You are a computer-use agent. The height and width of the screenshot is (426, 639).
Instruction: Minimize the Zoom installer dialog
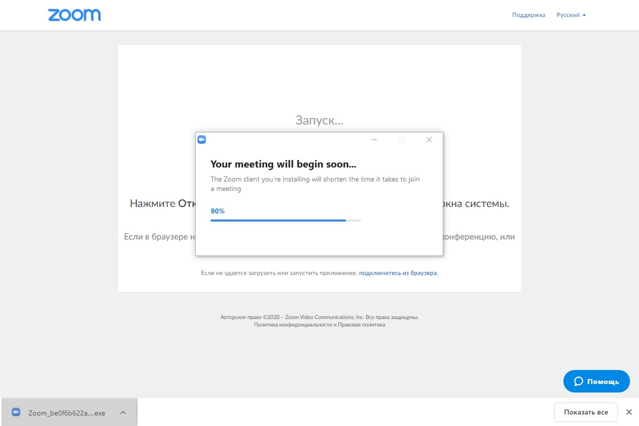coord(374,139)
